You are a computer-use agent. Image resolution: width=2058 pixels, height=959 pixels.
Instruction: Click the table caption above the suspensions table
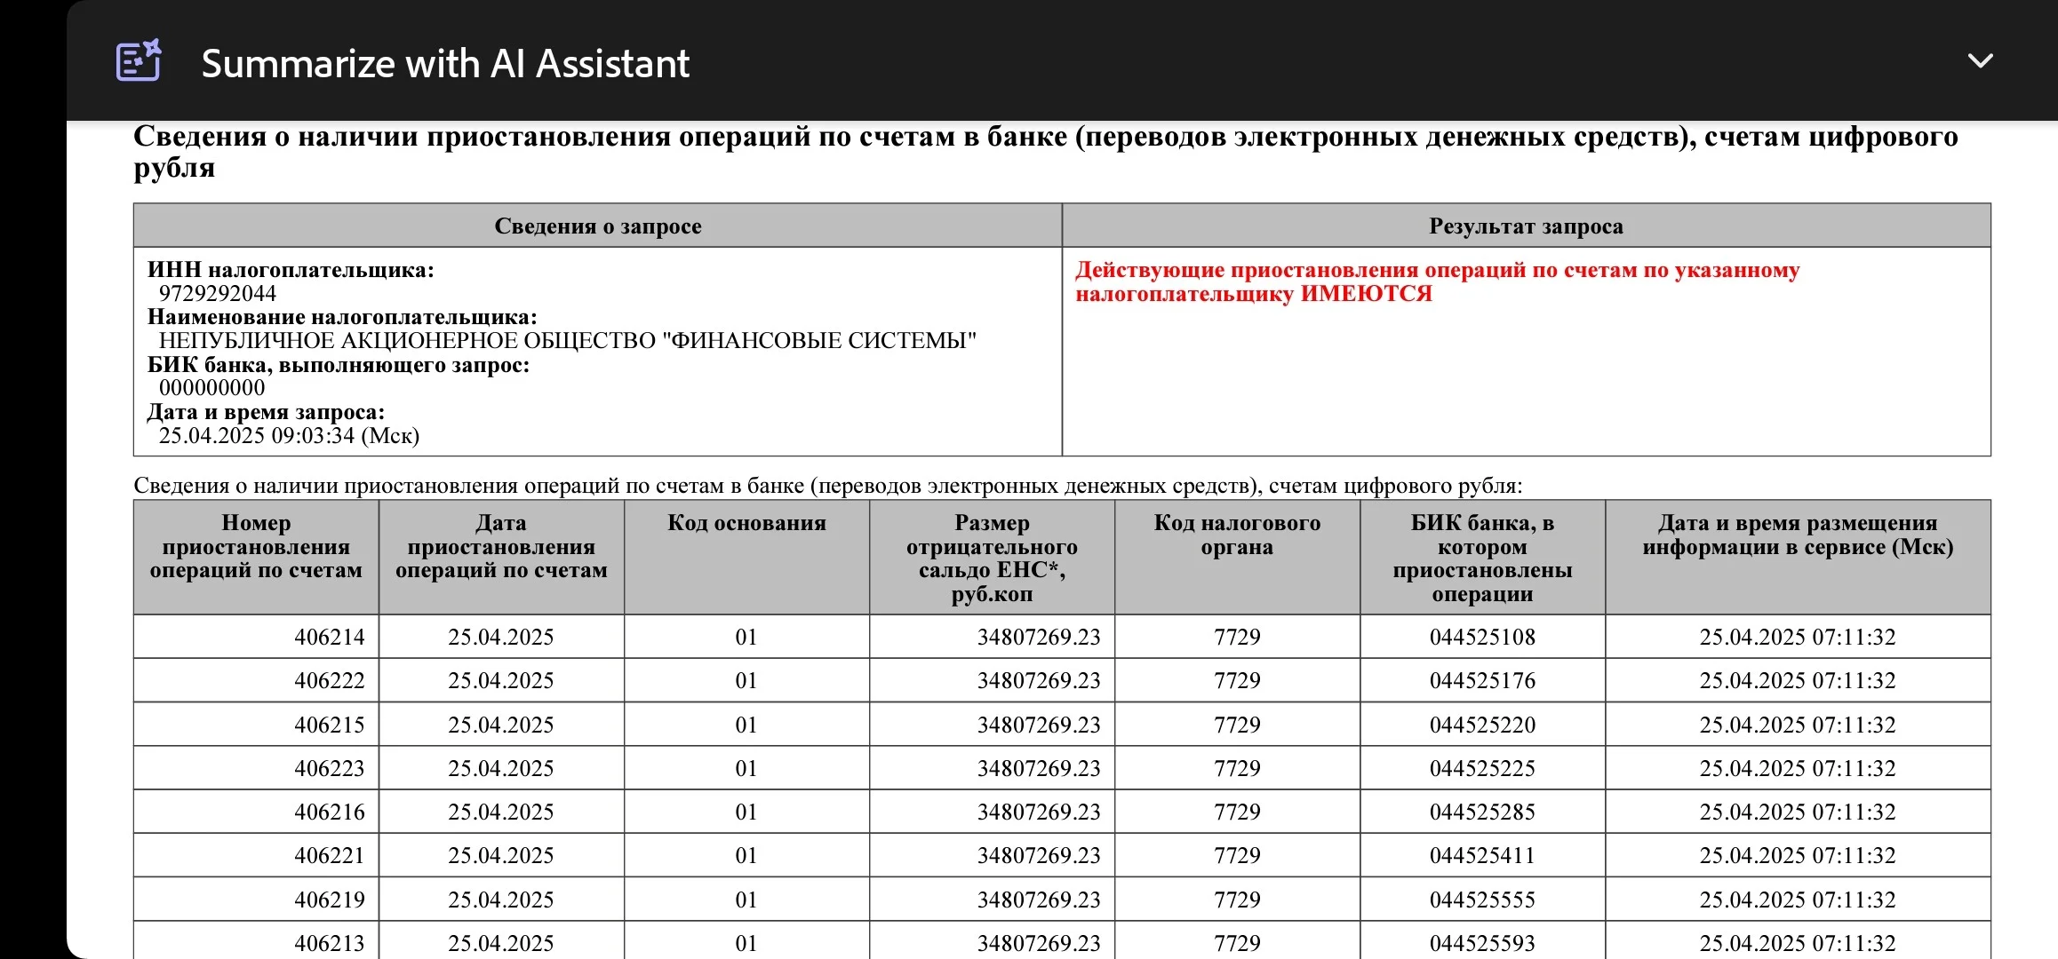828,486
